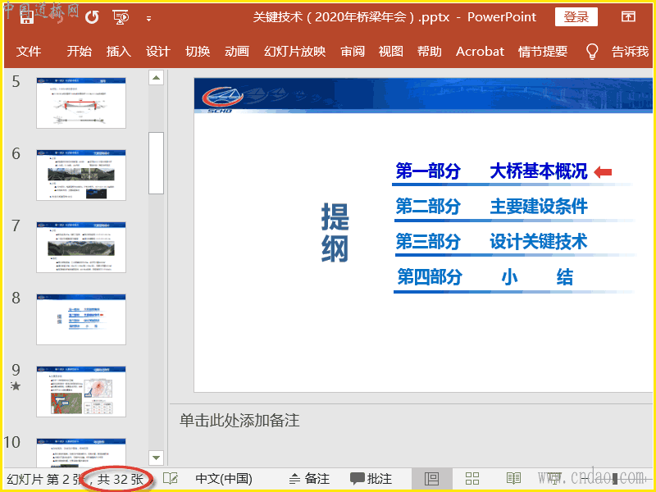Toggle the 备注 notes pane button
Screen dimensions: 656x492
[310, 479]
